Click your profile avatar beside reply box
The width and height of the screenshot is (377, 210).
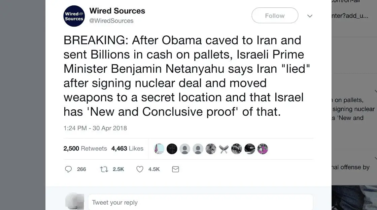[74, 201]
